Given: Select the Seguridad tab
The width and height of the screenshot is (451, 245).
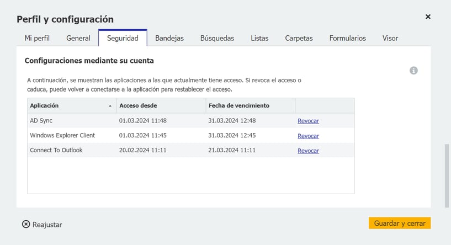Looking at the screenshot, I should coord(123,38).
